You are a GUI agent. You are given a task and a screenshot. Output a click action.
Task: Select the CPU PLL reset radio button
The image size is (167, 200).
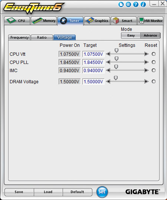tap(154, 62)
